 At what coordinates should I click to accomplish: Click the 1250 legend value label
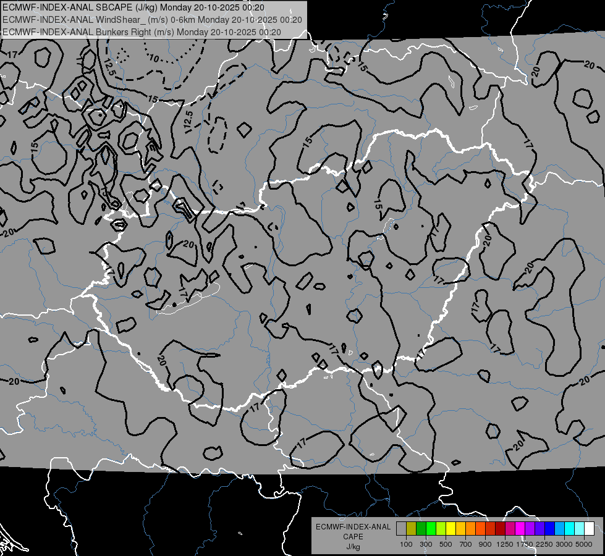click(505, 544)
